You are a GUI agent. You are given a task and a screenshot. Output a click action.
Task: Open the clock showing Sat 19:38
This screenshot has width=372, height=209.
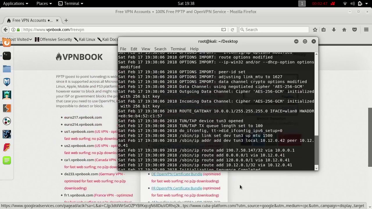[x=186, y=3]
